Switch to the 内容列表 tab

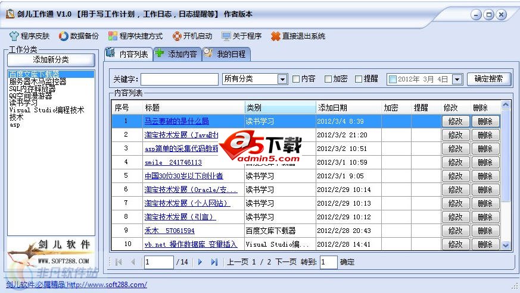[x=129, y=54]
